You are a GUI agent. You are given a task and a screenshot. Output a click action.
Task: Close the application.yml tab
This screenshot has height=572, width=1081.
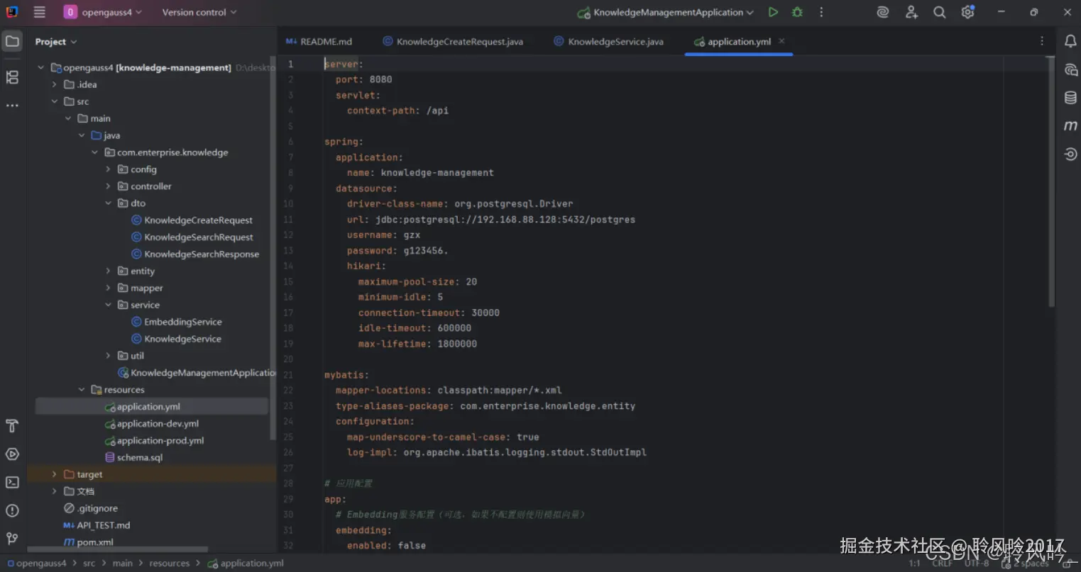coord(781,41)
